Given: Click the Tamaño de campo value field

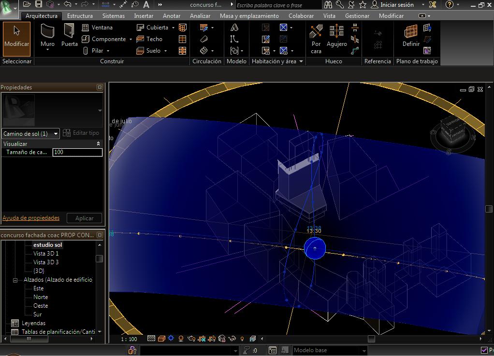Looking at the screenshot, I should (77, 152).
